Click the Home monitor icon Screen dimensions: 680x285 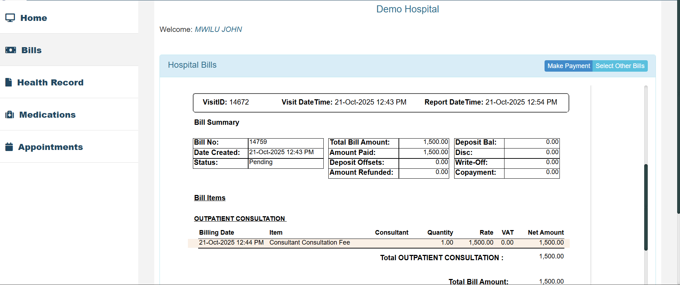[10, 18]
